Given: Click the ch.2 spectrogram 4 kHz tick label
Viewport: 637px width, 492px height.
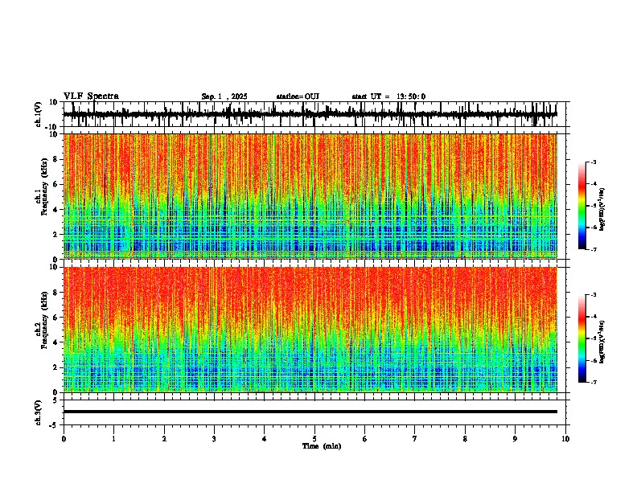Looking at the screenshot, I should [x=56, y=342].
